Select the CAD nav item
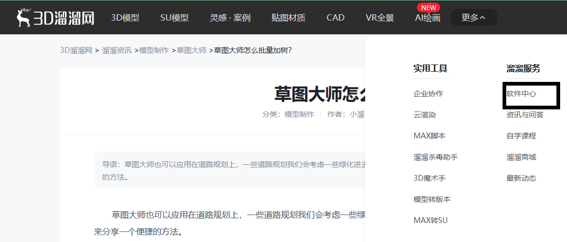 [335, 17]
